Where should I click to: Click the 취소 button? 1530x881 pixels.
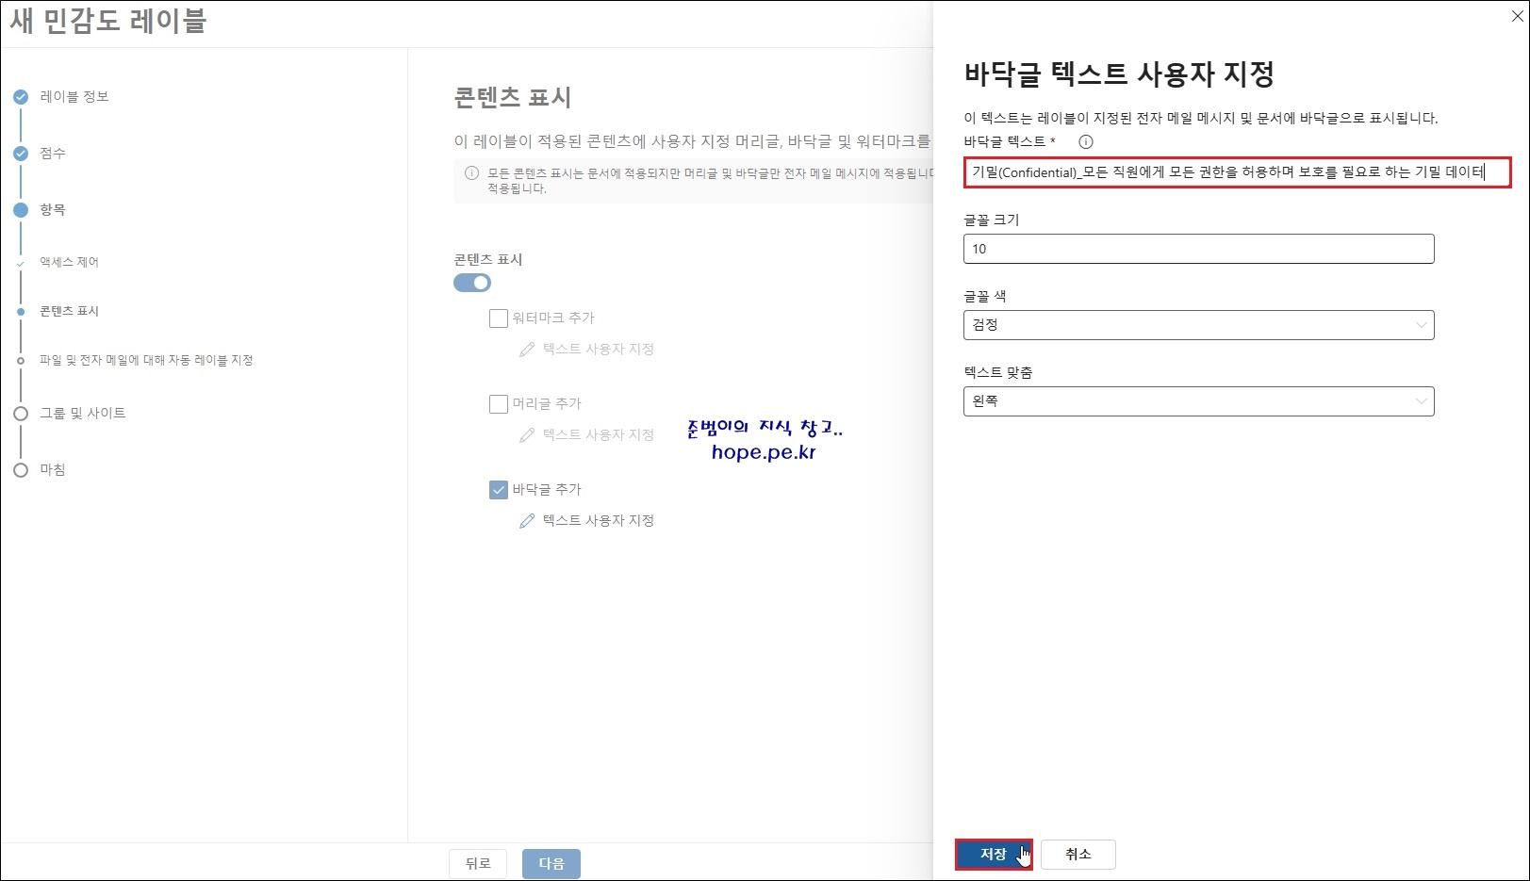pos(1078,855)
